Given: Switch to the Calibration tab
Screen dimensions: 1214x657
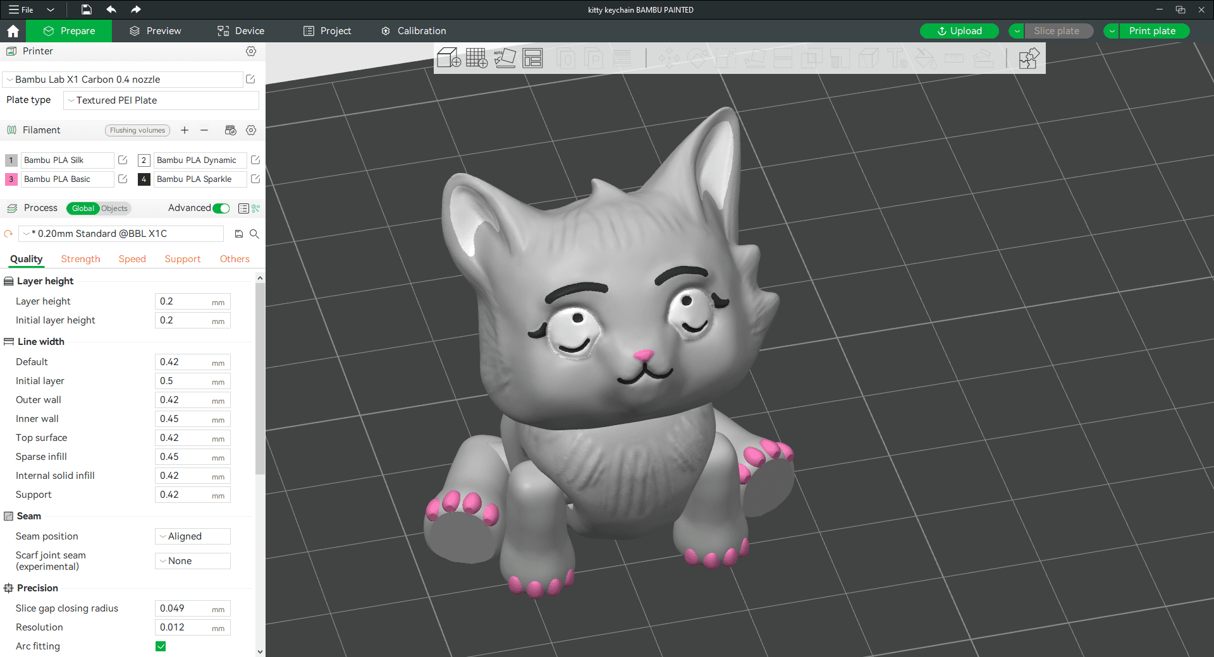Looking at the screenshot, I should [x=414, y=31].
